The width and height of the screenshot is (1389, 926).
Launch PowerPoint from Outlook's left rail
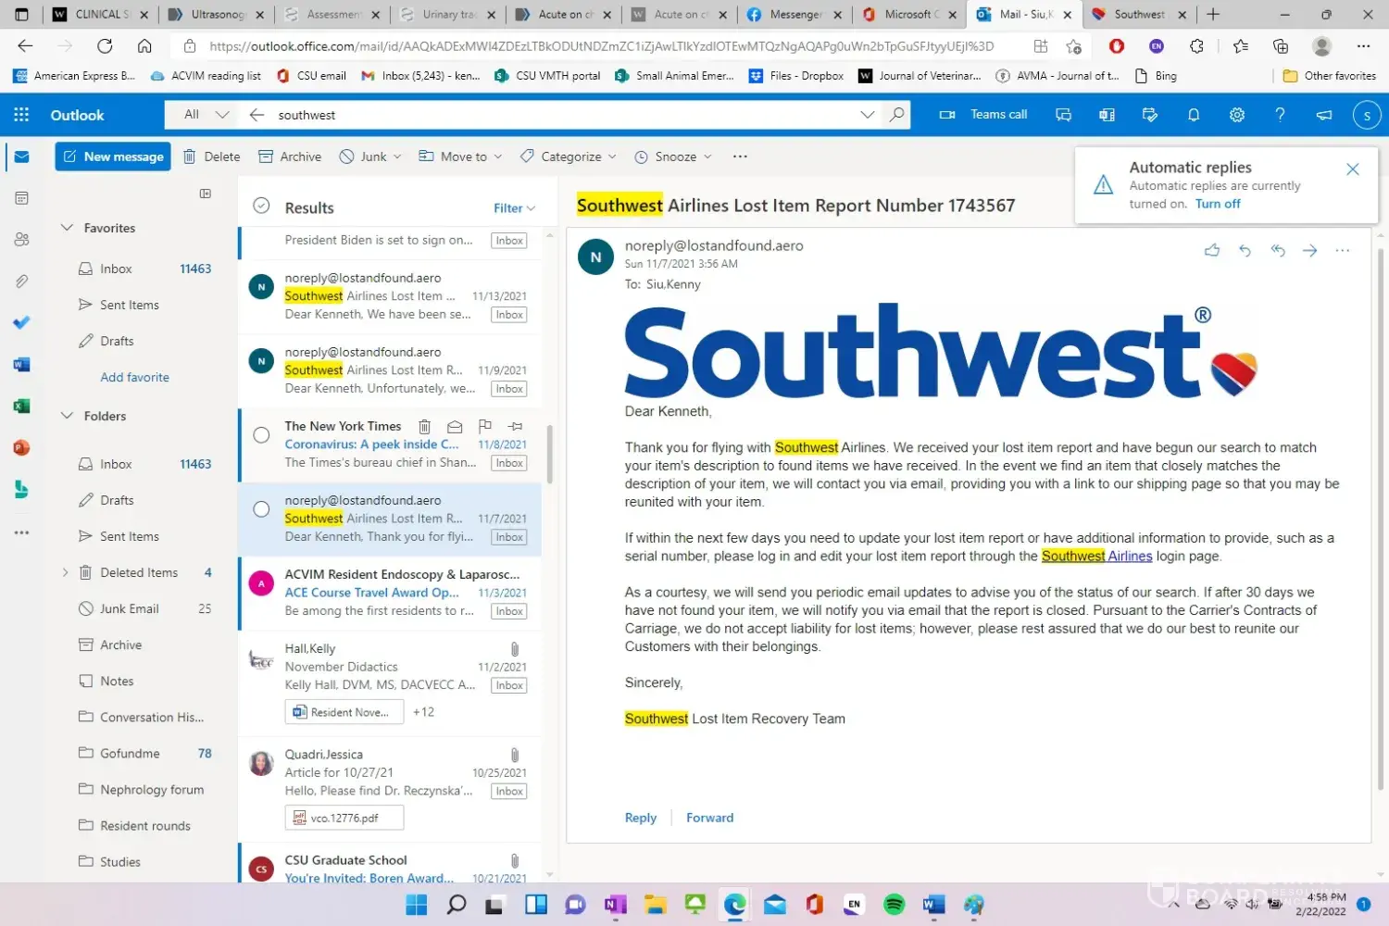click(21, 448)
